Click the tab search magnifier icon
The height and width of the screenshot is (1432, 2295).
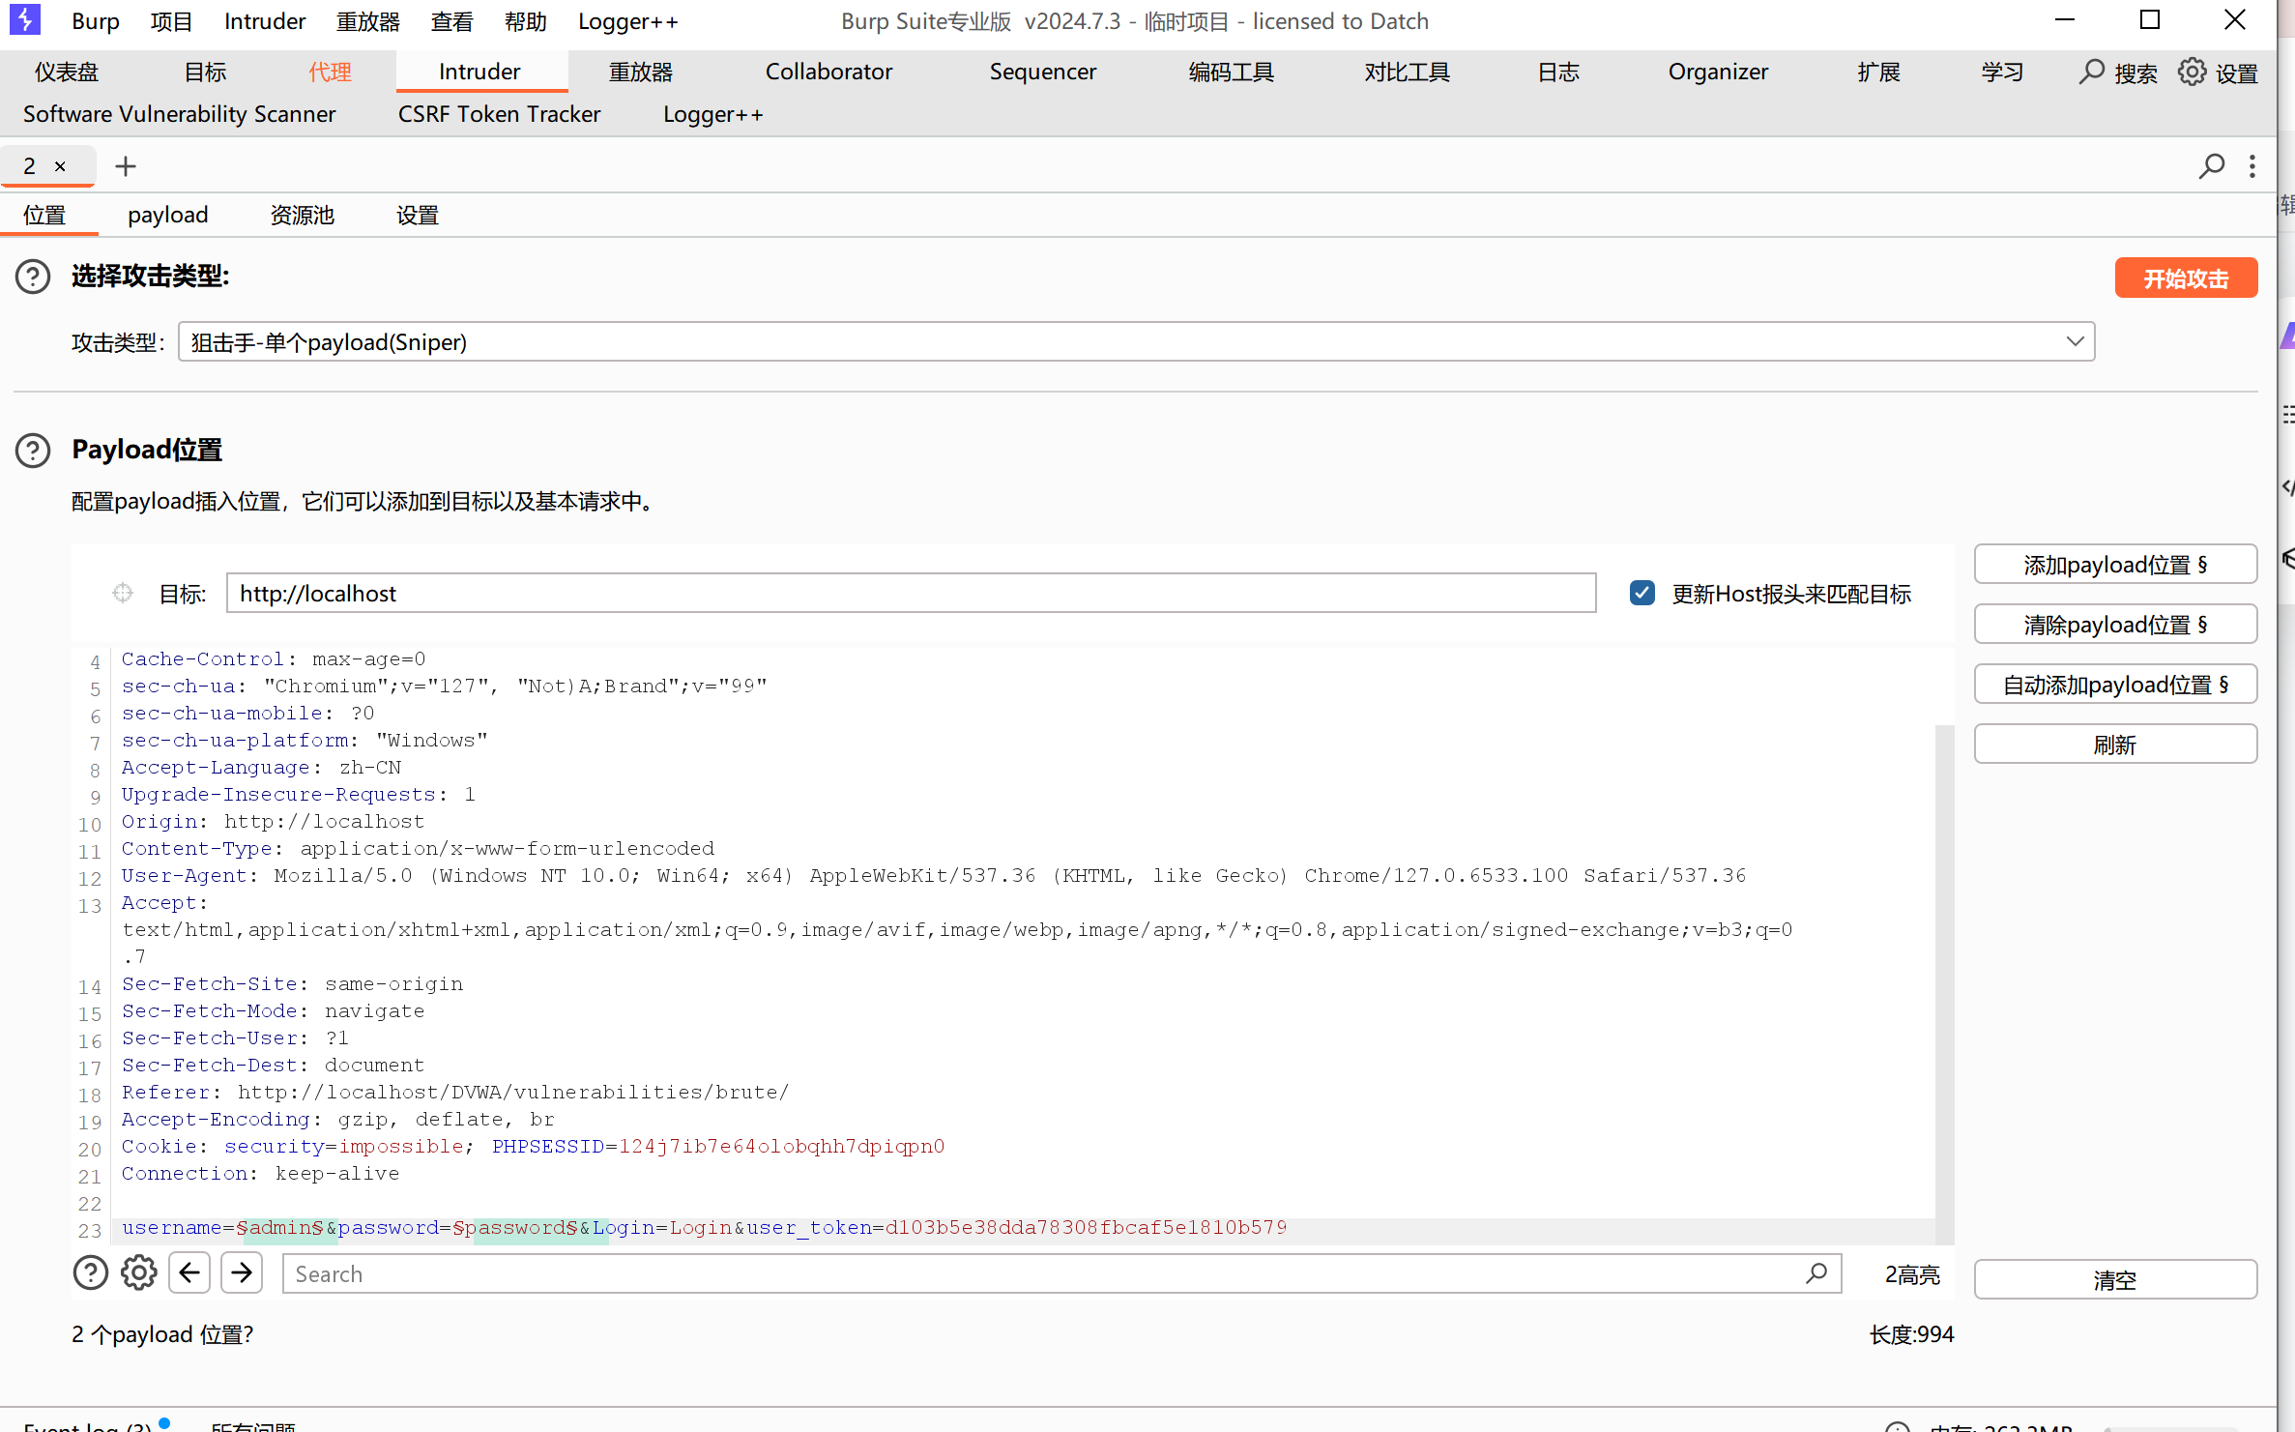pyautogui.click(x=2211, y=166)
